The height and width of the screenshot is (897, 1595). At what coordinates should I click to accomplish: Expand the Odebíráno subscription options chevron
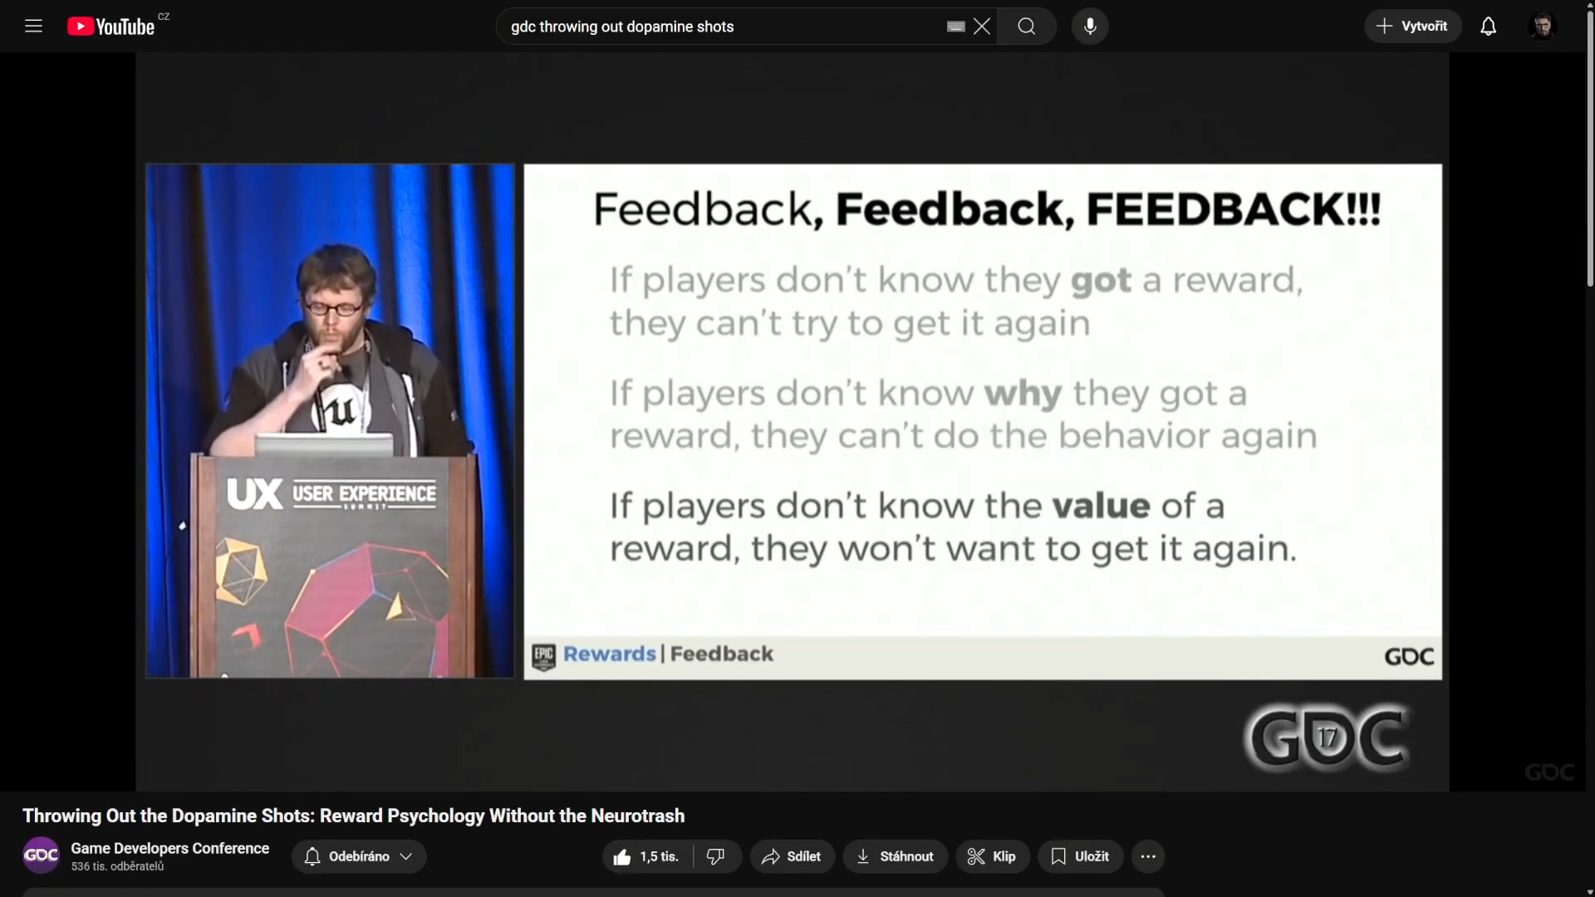click(x=405, y=856)
